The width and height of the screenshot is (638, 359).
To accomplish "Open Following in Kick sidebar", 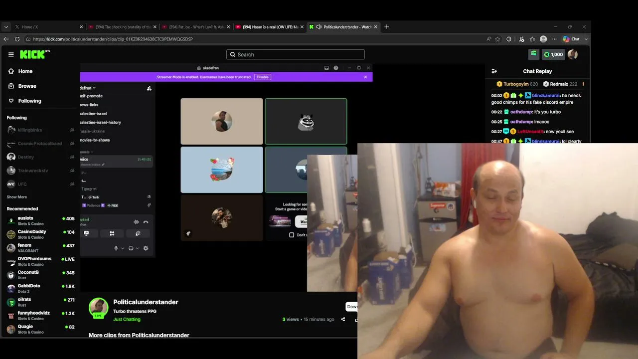I will 25,101.
